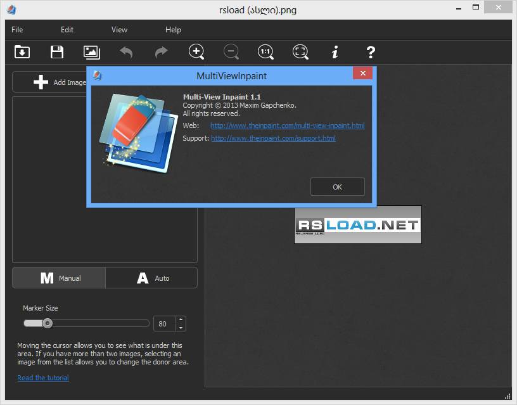Open the info (i) toolbar icon
The height and width of the screenshot is (405, 517).
[335, 52]
